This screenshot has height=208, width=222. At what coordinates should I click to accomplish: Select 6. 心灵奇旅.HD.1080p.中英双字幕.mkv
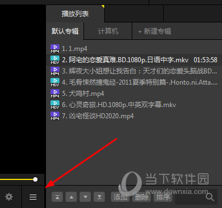pos(134,105)
